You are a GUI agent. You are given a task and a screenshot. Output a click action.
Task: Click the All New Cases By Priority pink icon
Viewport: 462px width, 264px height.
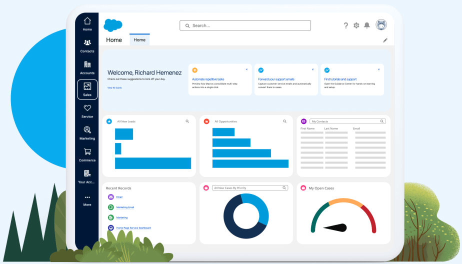click(x=206, y=187)
